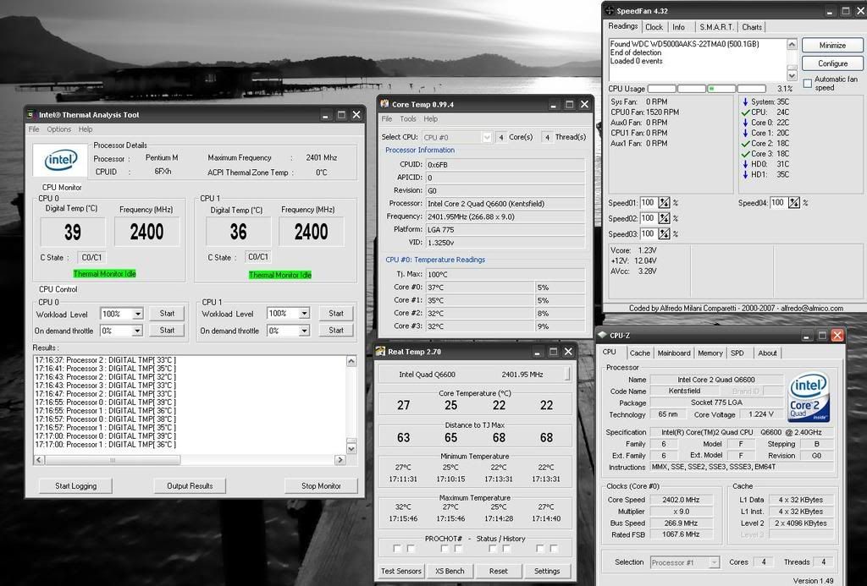Click the Intel Core 2 Quad logo in CPU-Z

click(809, 397)
